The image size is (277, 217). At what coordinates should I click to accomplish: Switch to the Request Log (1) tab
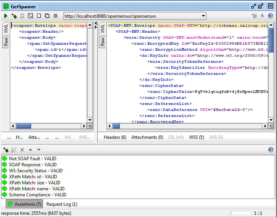pos(62,204)
